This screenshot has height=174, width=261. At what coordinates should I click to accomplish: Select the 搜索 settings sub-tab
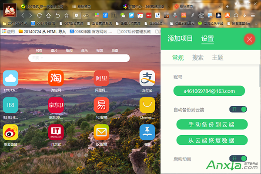pos(198,57)
